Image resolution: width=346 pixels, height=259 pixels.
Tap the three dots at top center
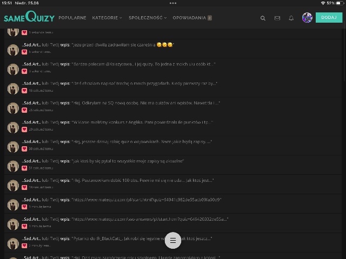(x=173, y=3)
